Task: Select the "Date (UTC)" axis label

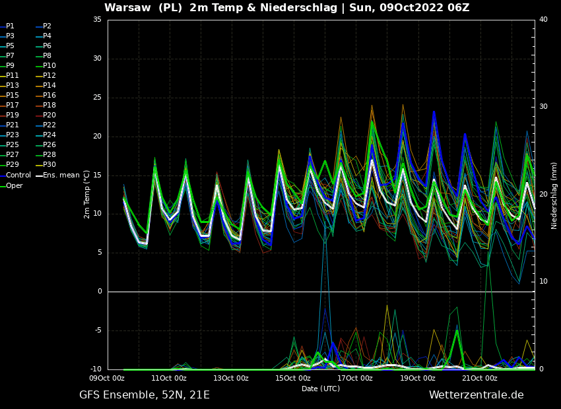Action: (x=321, y=389)
